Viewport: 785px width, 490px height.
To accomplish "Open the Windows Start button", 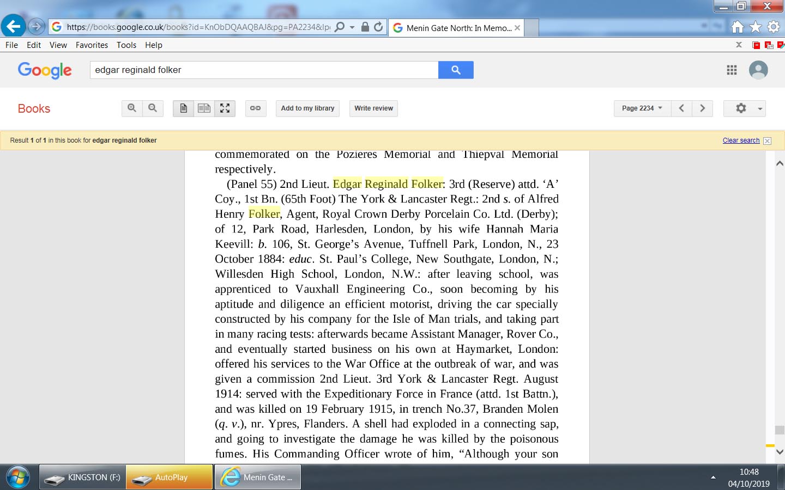I will click(18, 477).
